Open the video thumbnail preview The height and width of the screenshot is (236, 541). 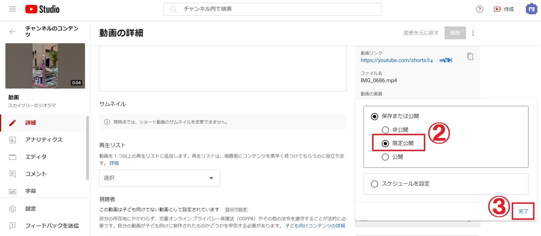pos(45,66)
